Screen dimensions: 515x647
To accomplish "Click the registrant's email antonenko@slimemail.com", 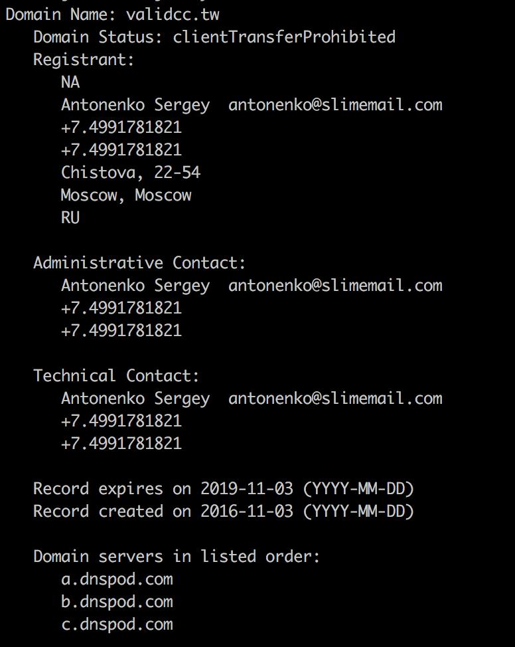I will click(335, 104).
